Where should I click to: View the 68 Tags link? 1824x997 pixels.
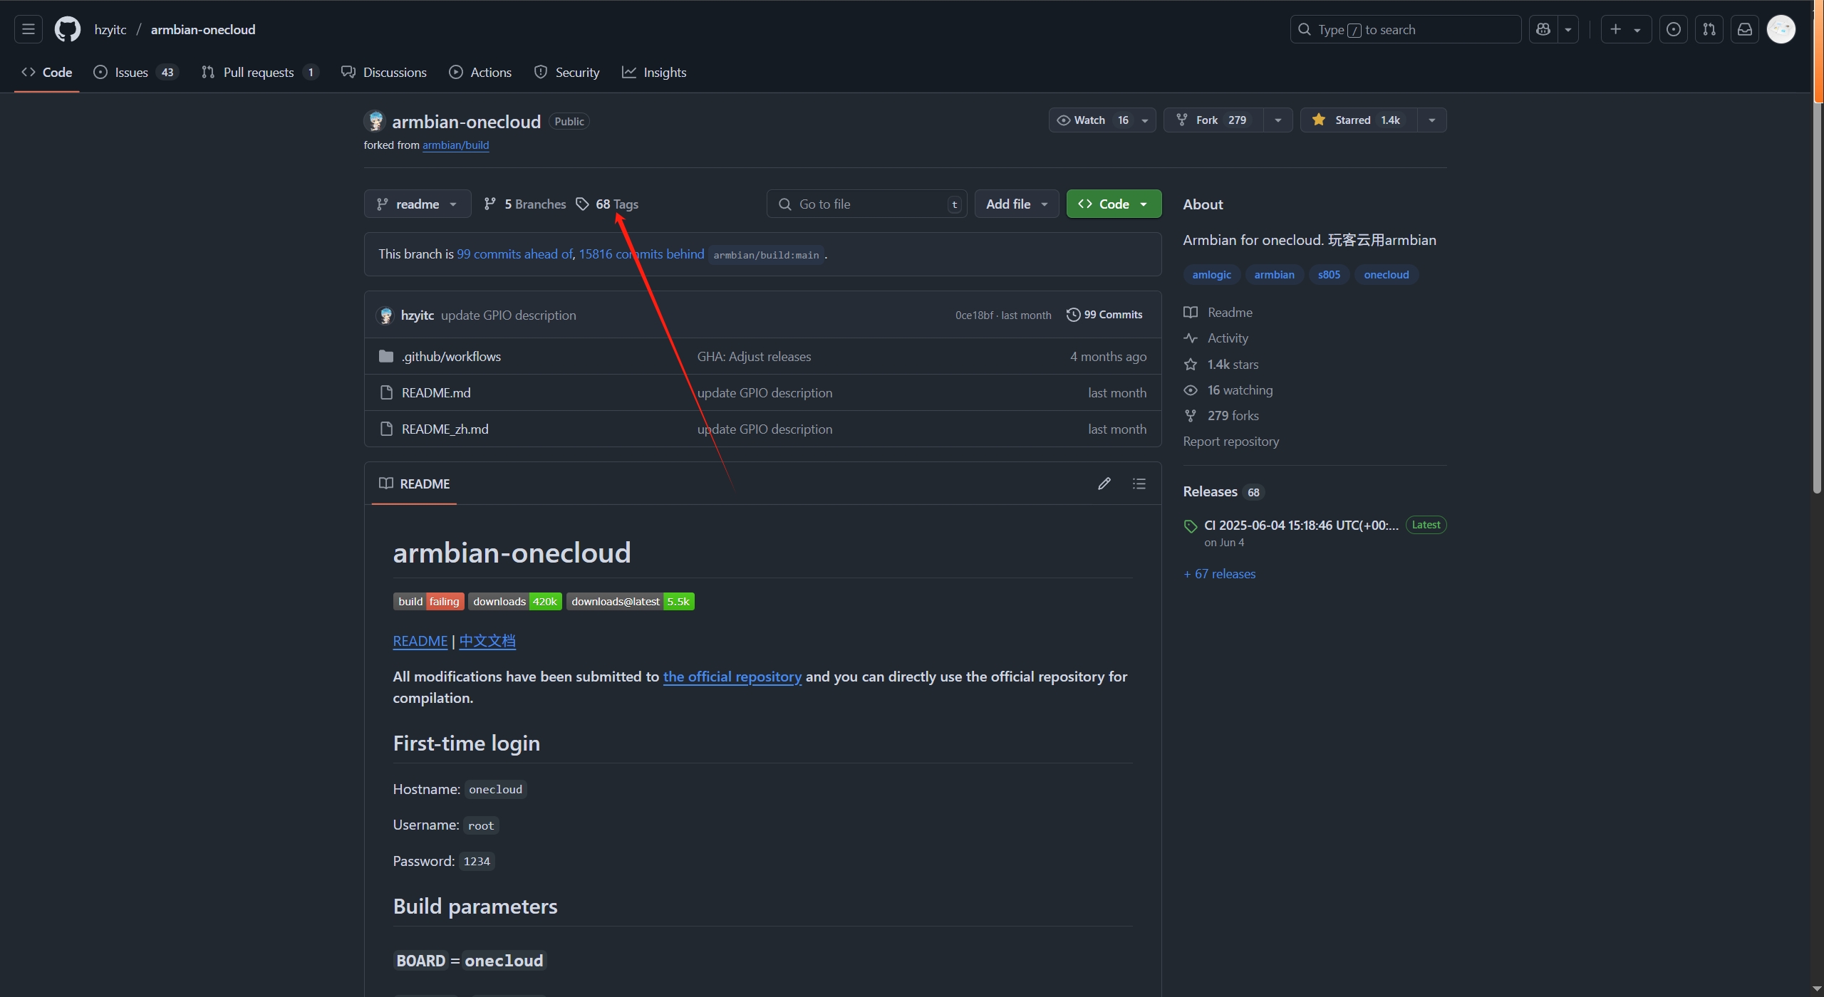tap(607, 204)
